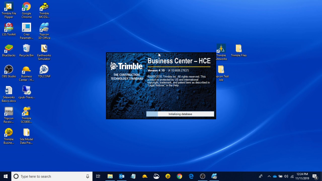Open Google Chrome desktop shortcut

26,11
